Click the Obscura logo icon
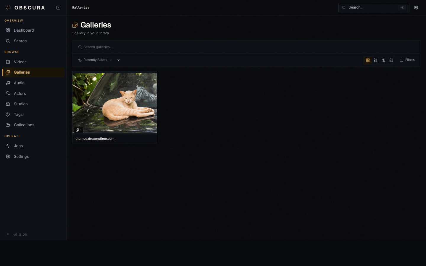This screenshot has width=426, height=266. coord(8,8)
